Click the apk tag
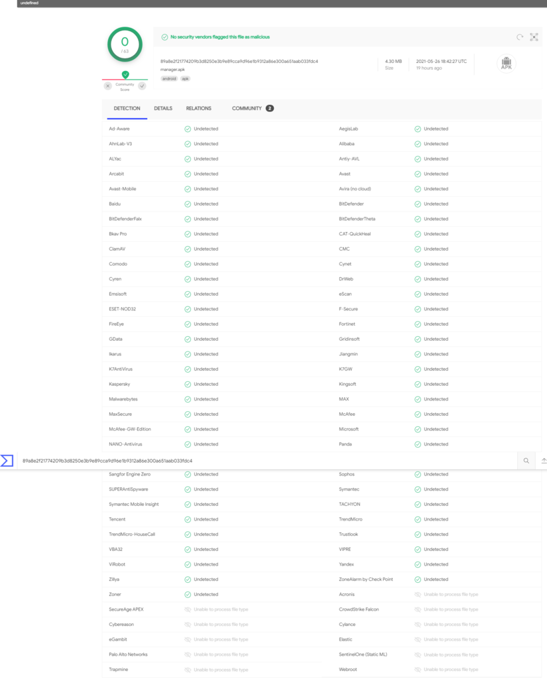Screen dimensions: 547x679 pos(186,78)
